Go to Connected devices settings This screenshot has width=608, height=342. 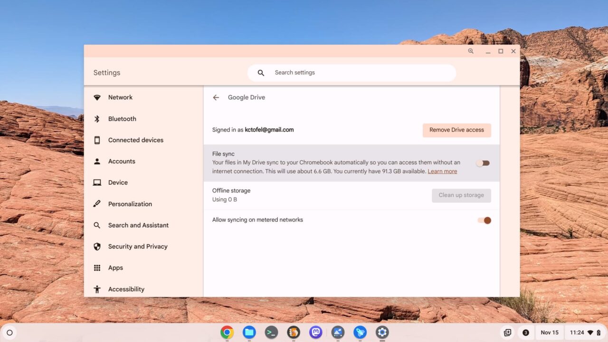click(143, 140)
